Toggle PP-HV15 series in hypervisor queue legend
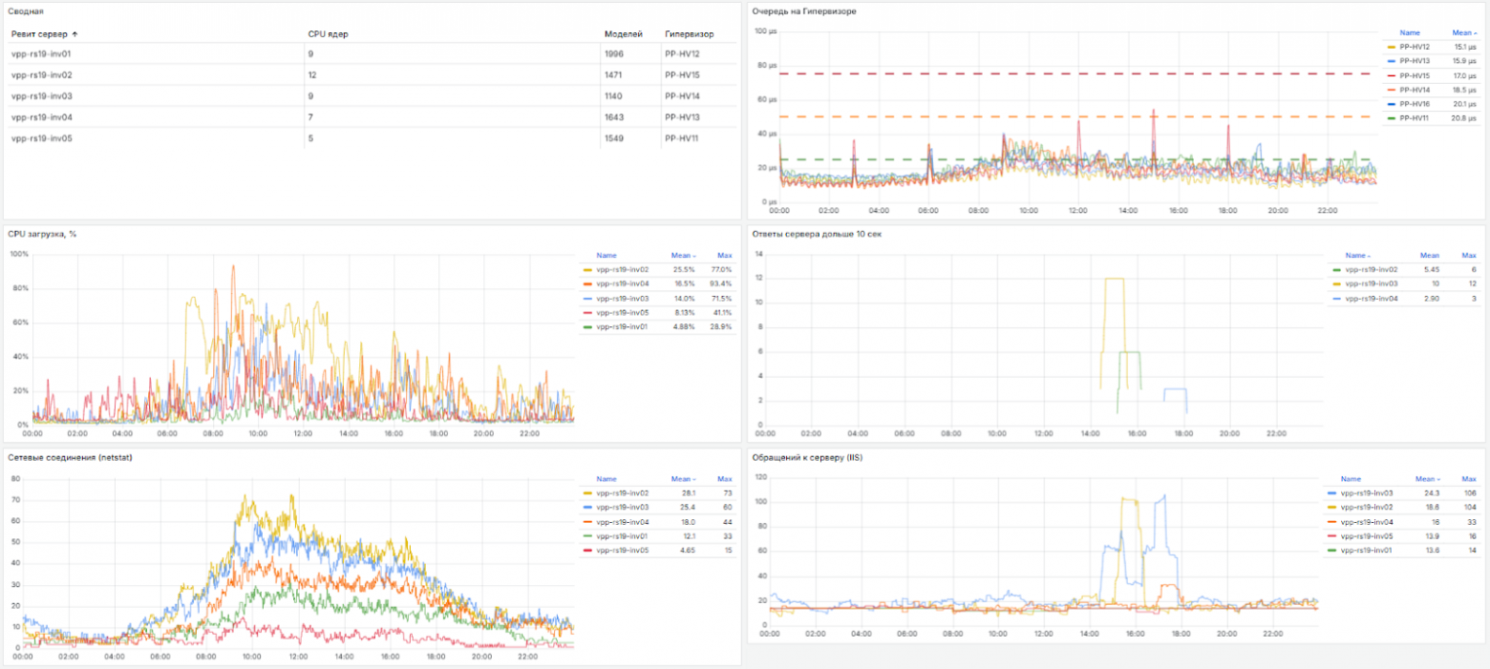Screen dimensions: 1490x669 click(x=1415, y=75)
